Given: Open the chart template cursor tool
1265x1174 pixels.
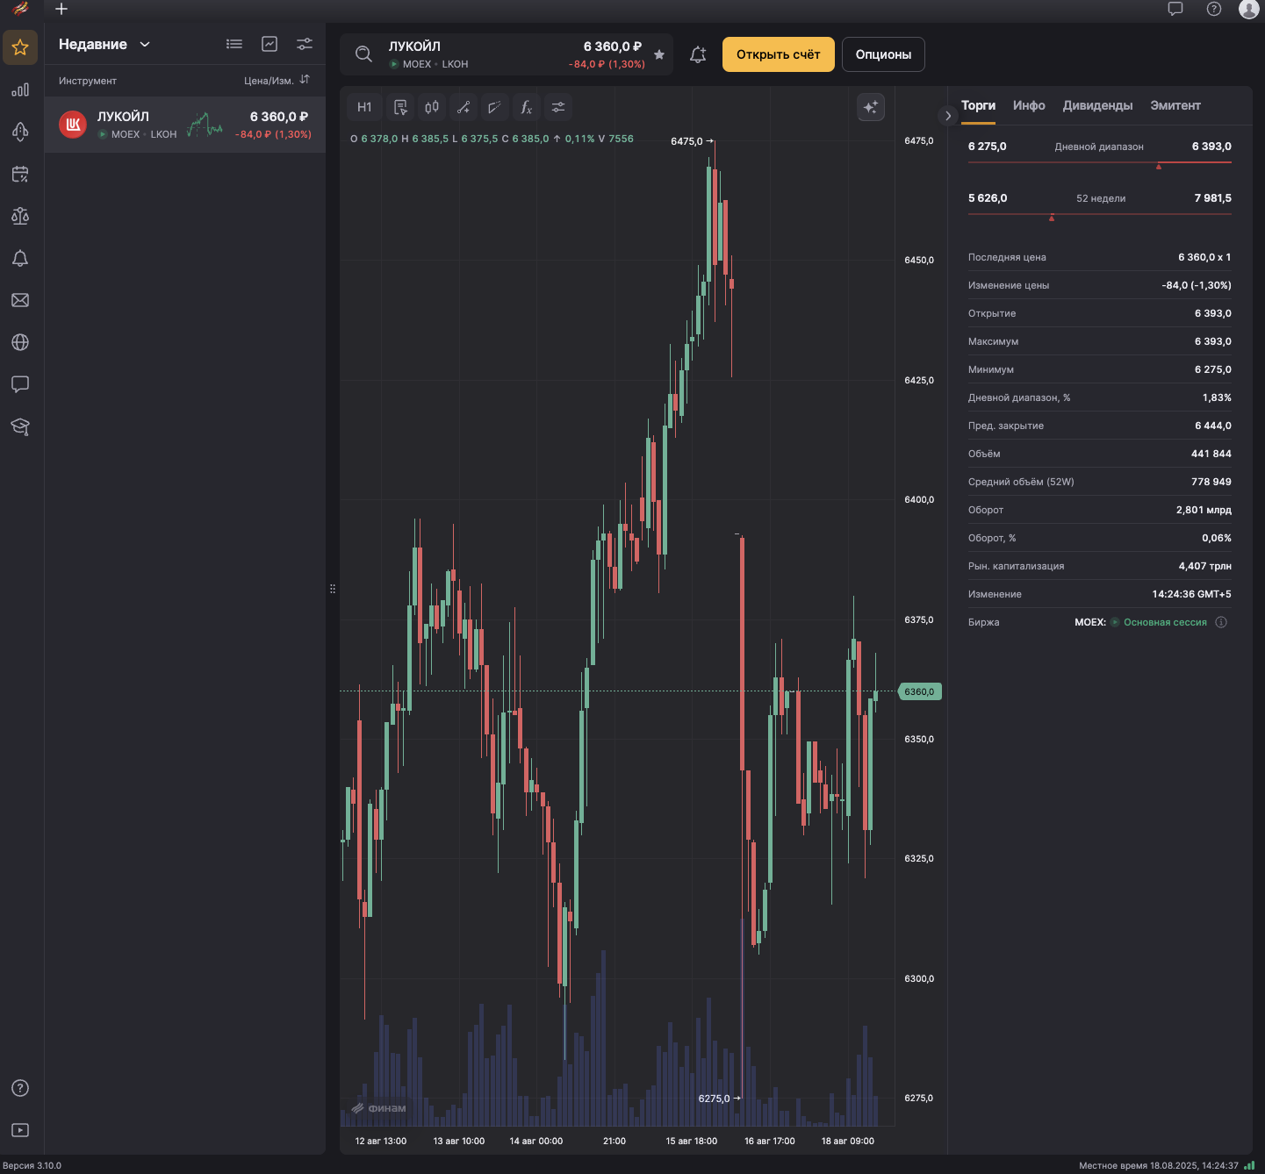Looking at the screenshot, I should [400, 107].
